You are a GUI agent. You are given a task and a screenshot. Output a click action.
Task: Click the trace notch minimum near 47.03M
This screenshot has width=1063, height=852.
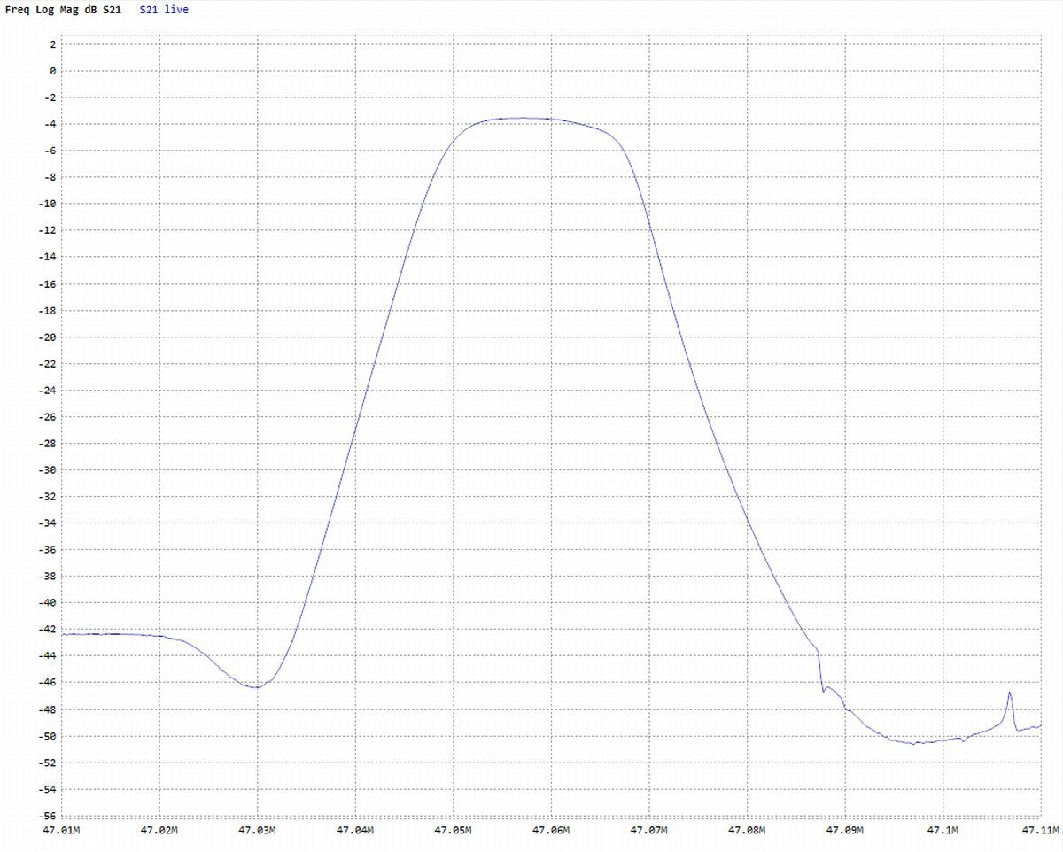click(x=256, y=686)
